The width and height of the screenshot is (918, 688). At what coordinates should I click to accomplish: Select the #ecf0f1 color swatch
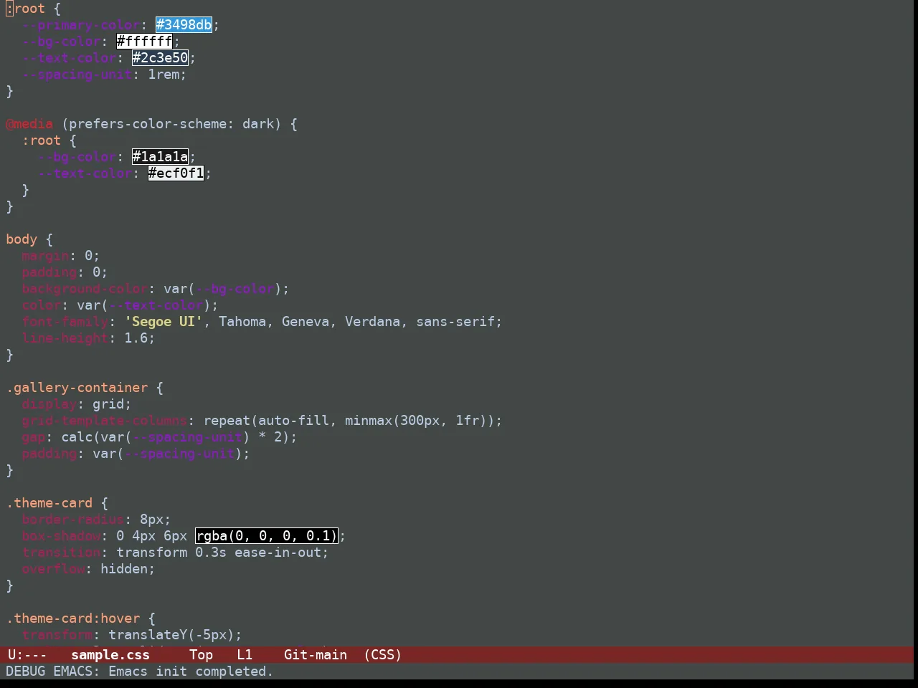[x=176, y=173]
